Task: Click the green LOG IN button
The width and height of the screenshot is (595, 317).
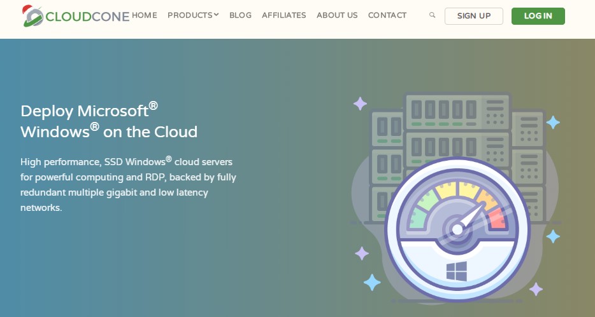Action: 538,16
